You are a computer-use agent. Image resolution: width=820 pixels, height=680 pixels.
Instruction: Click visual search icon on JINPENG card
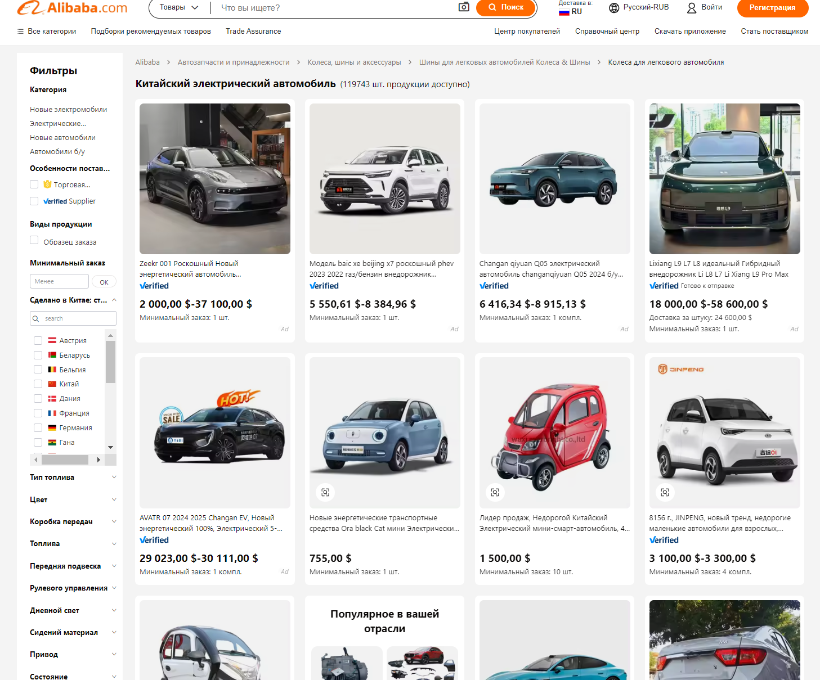(665, 492)
